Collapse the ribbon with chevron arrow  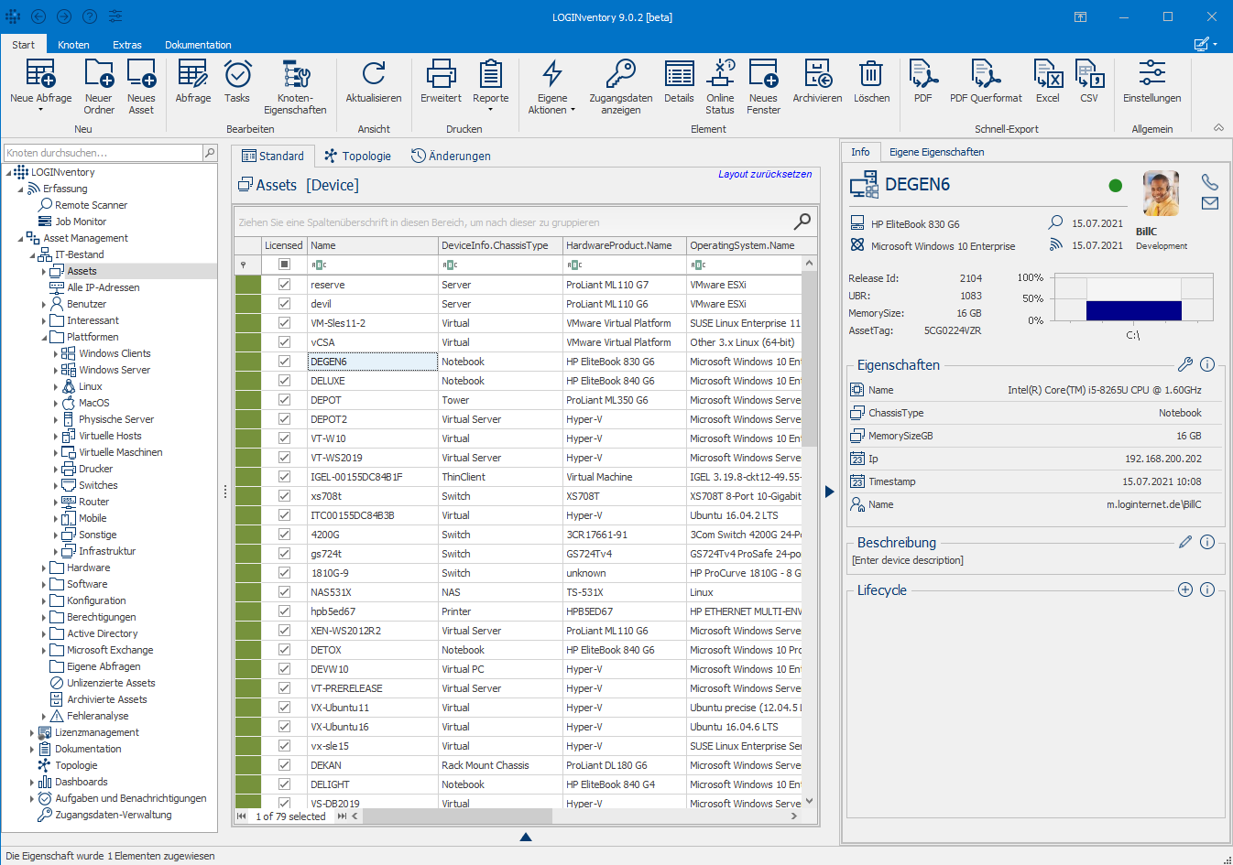1218,128
